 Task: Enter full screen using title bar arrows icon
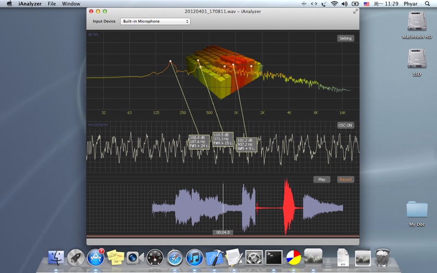[355, 11]
